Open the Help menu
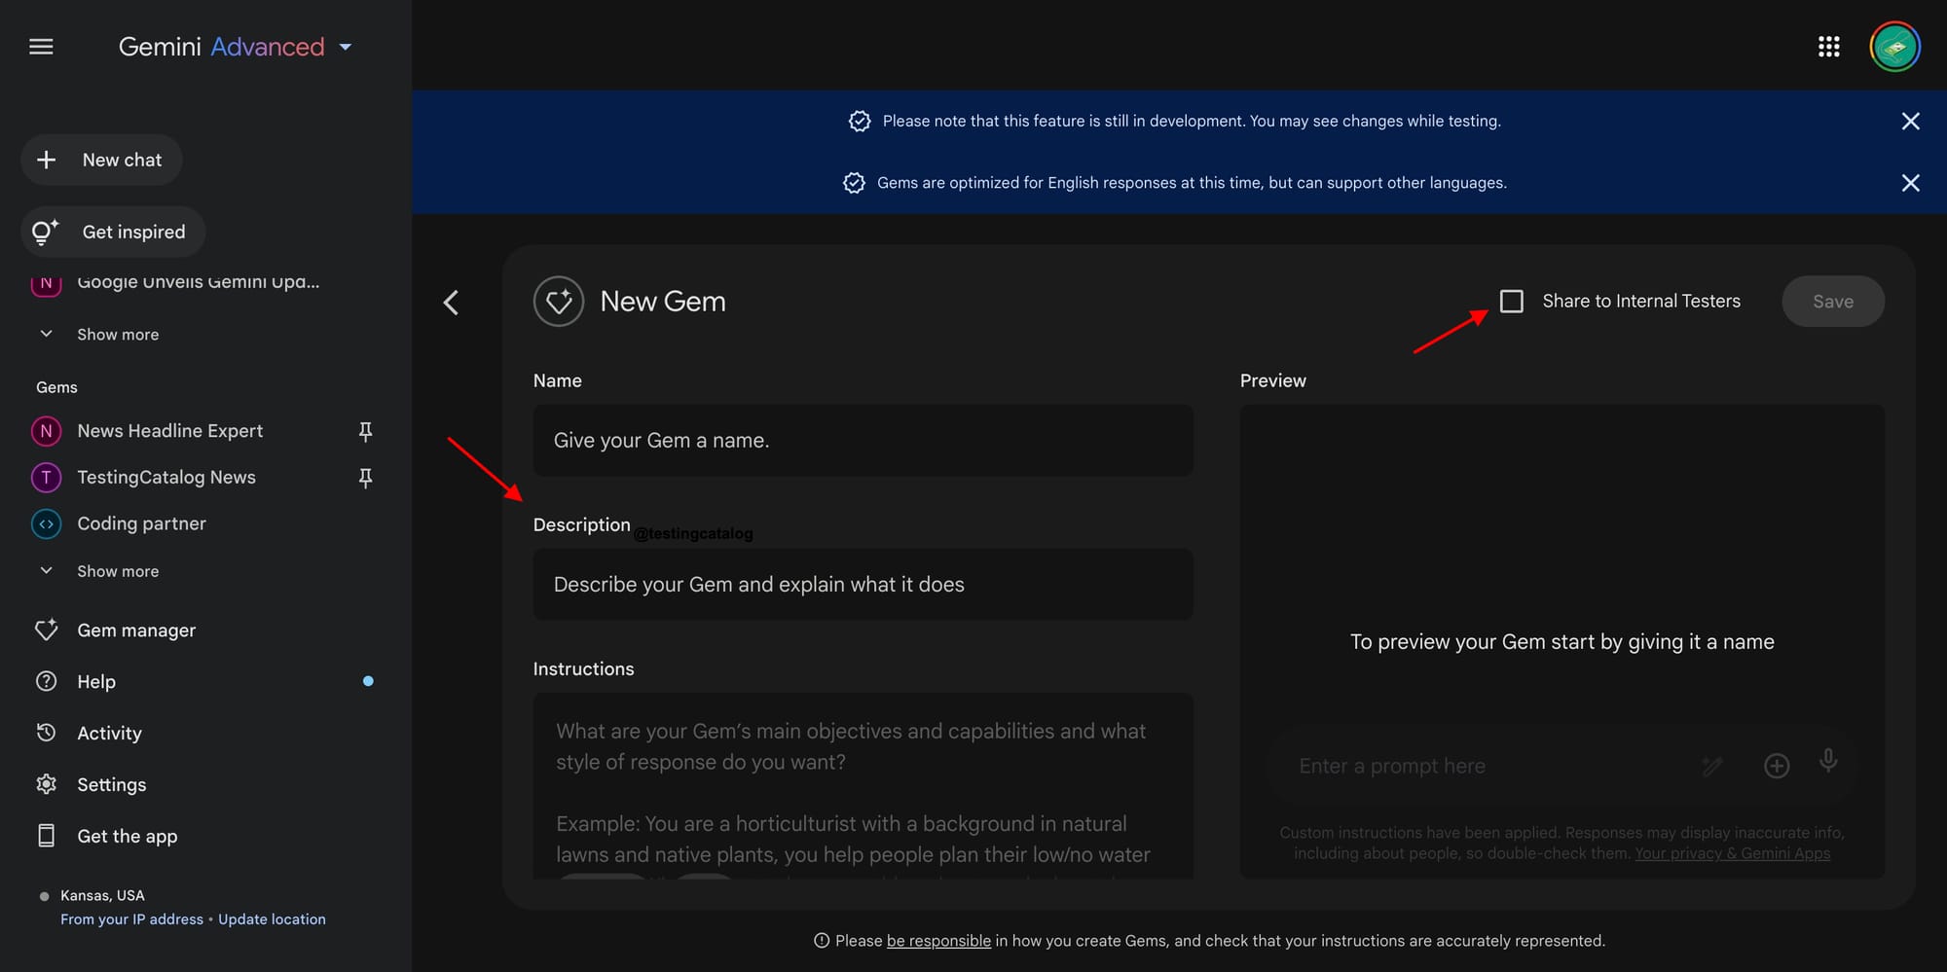This screenshot has width=1947, height=972. point(96,682)
